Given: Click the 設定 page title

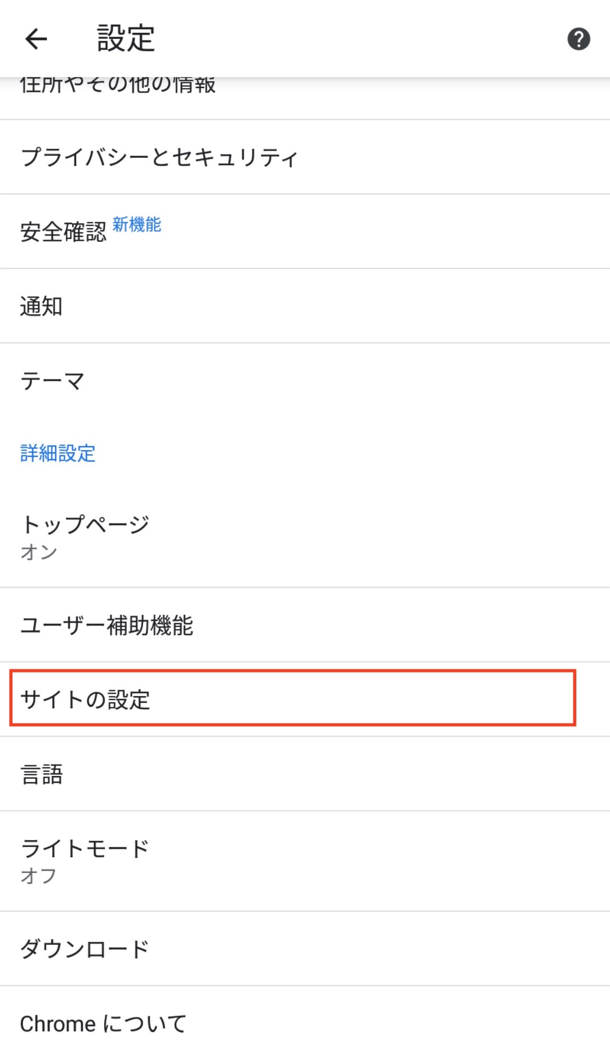Looking at the screenshot, I should 126,39.
